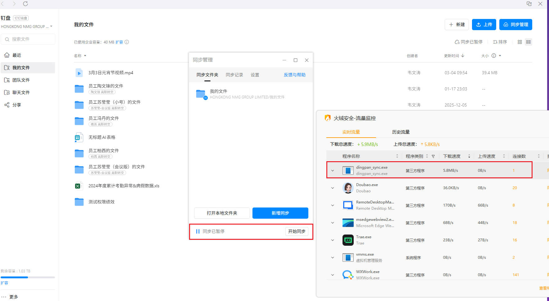Image resolution: width=549 pixels, height=301 pixels.
Task: Switch to 历史流量 tab
Action: [x=401, y=132]
